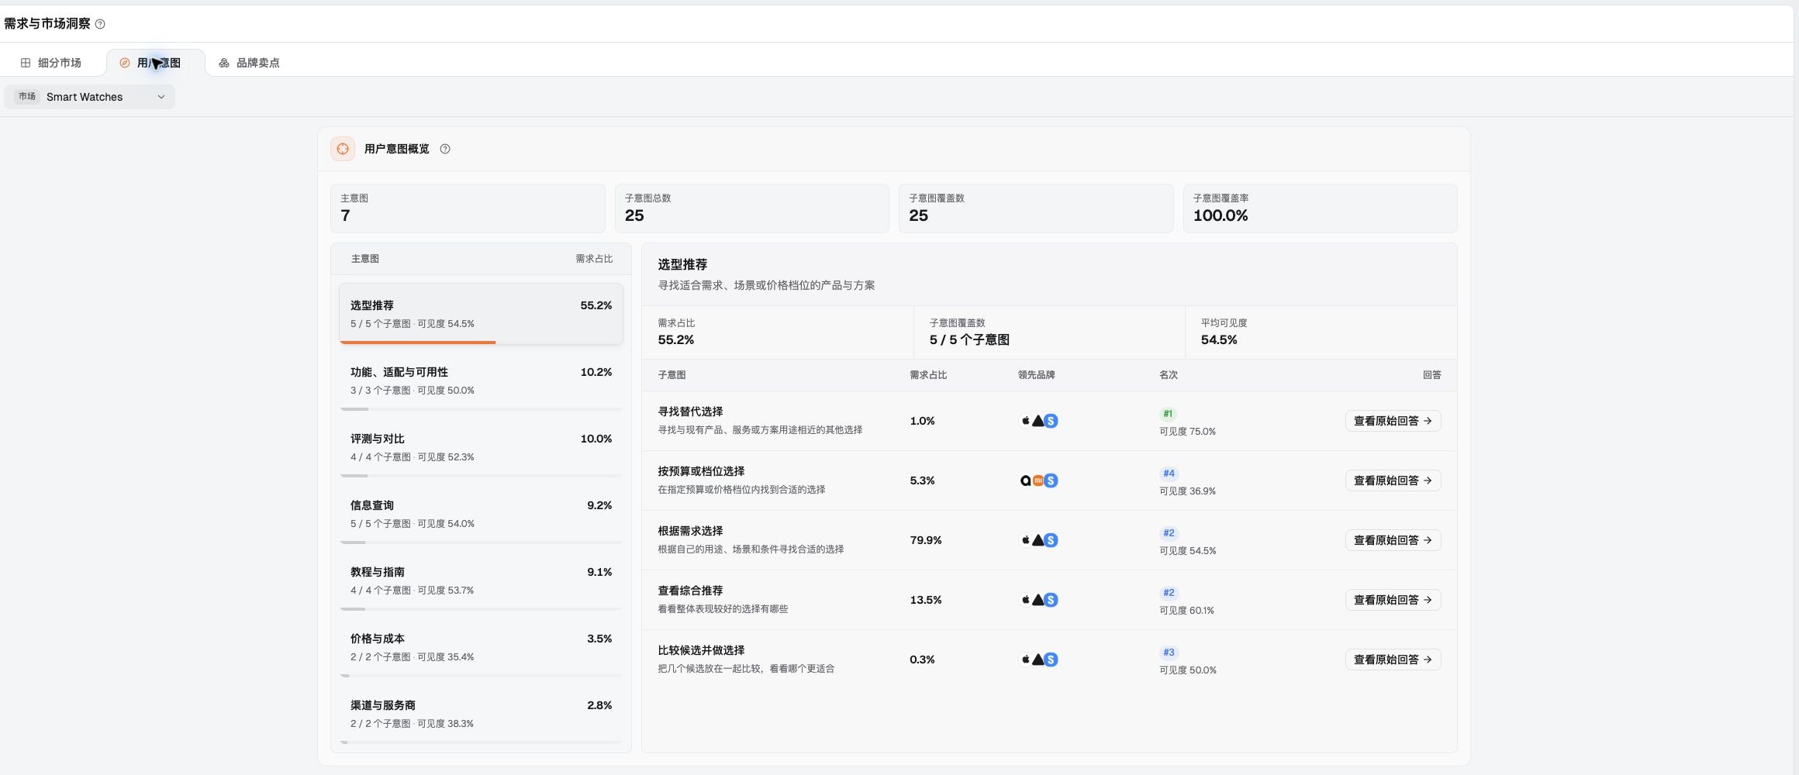Screen dimensions: 1799x775
Task: View original answers for 按预算或档位选择
Action: tap(1393, 480)
